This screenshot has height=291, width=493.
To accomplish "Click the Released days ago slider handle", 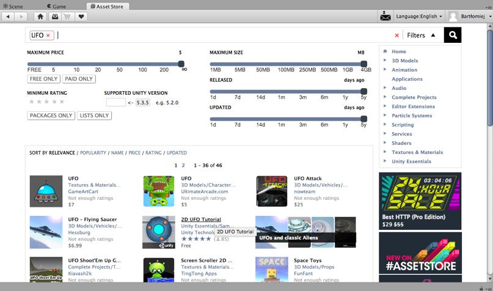I will coord(363,92).
